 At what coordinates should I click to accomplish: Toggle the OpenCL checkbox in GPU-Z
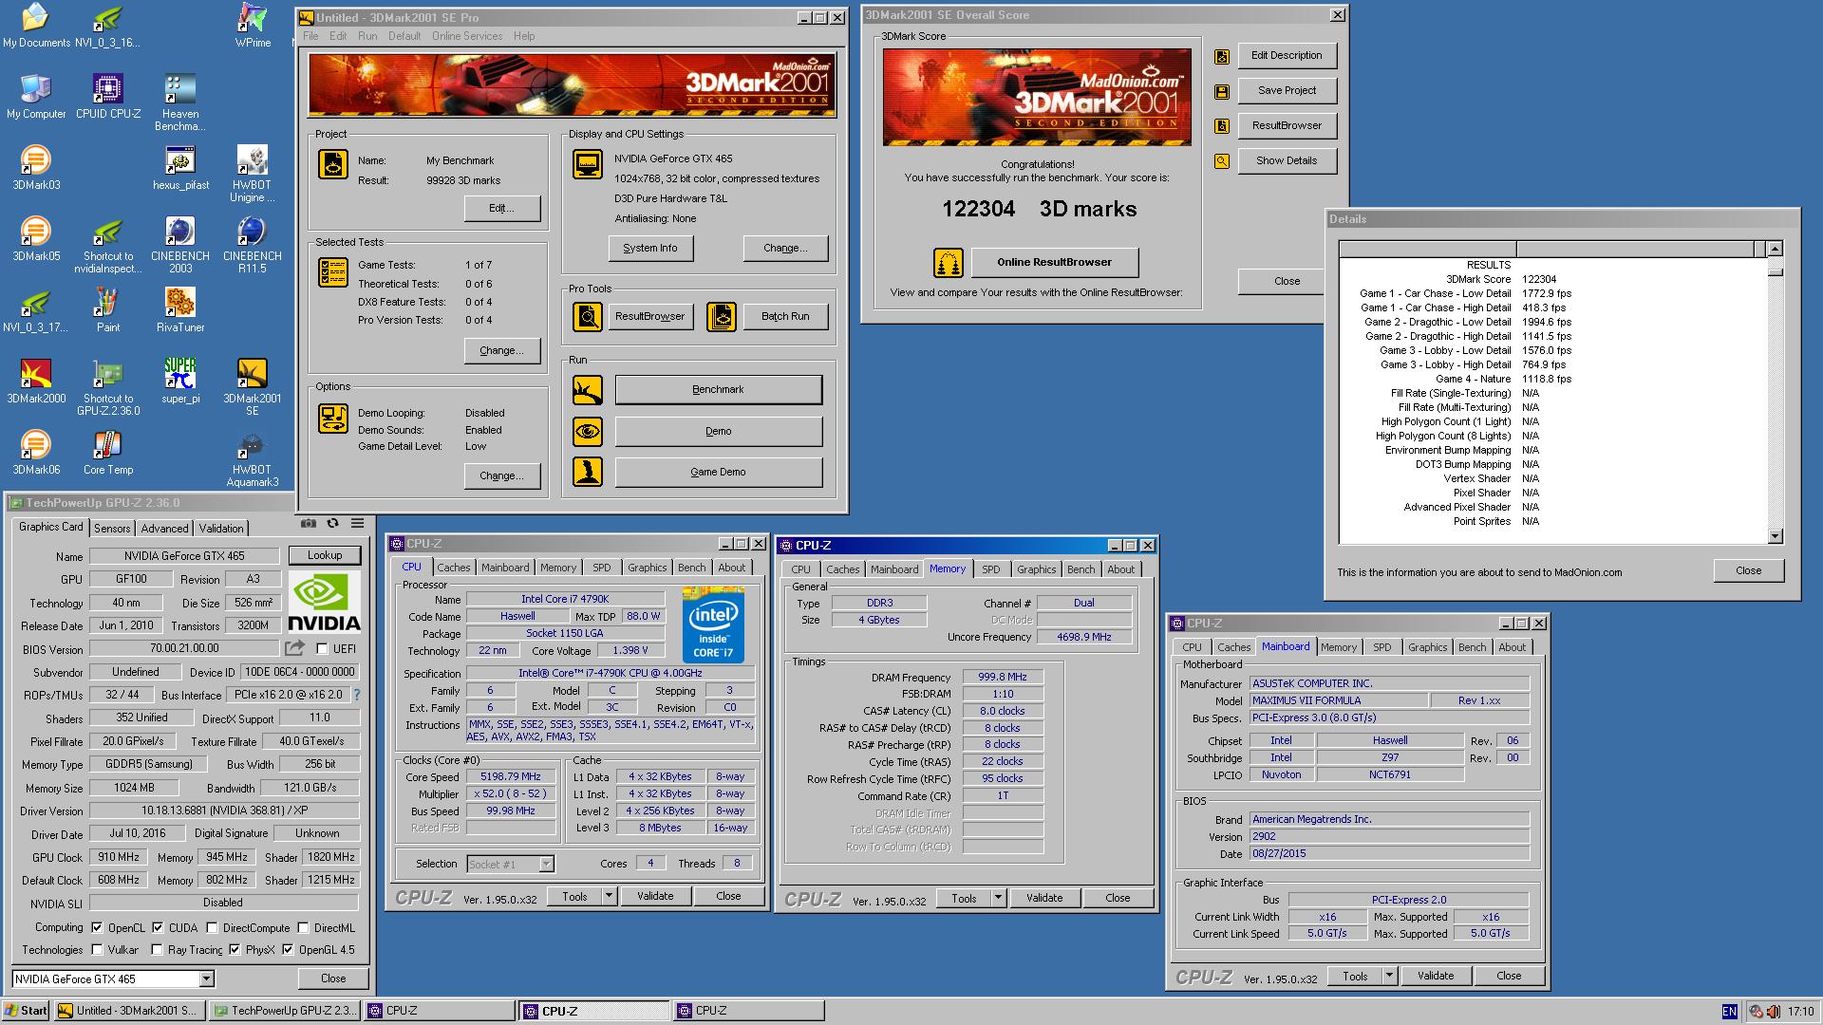(x=97, y=927)
